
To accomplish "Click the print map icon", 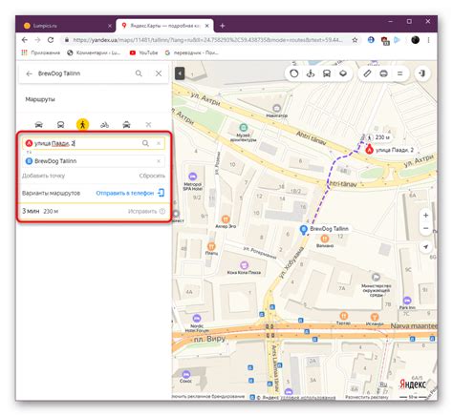I will tap(383, 73).
